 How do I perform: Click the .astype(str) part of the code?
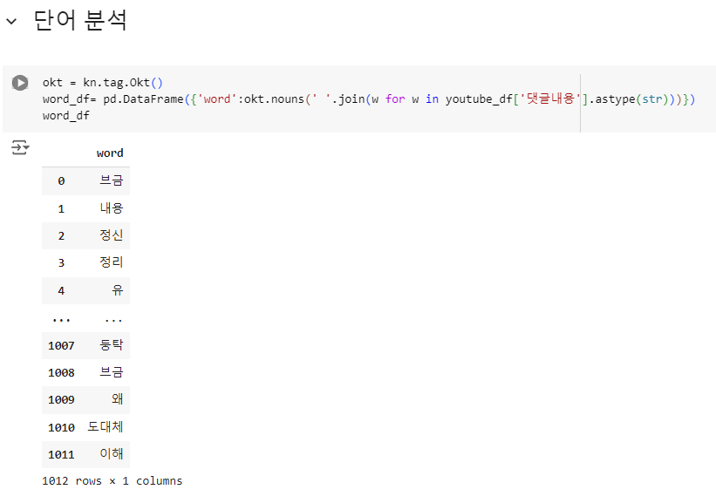coord(631,99)
